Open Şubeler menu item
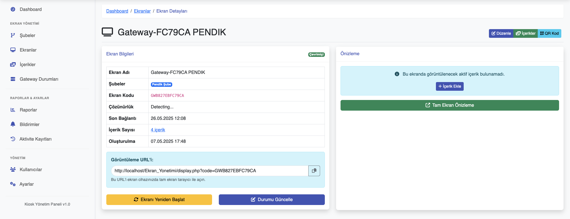This screenshot has height=219, width=570. point(27,35)
